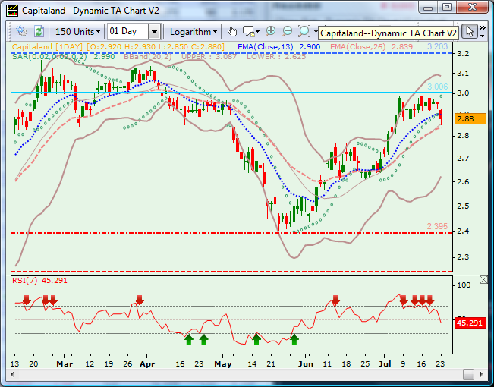The image size is (494, 387).
Task: Maximize the chart window
Action: pyautogui.click(x=446, y=7)
